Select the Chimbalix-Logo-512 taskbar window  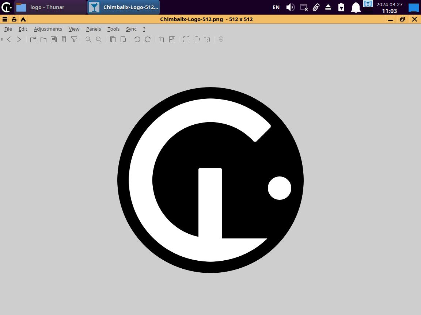coord(124,7)
